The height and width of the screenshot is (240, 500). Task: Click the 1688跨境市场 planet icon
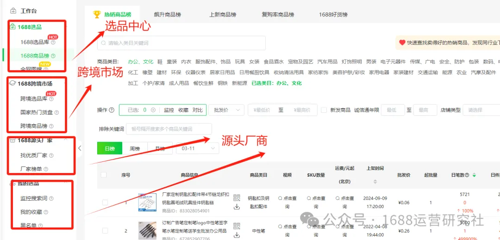coord(13,83)
